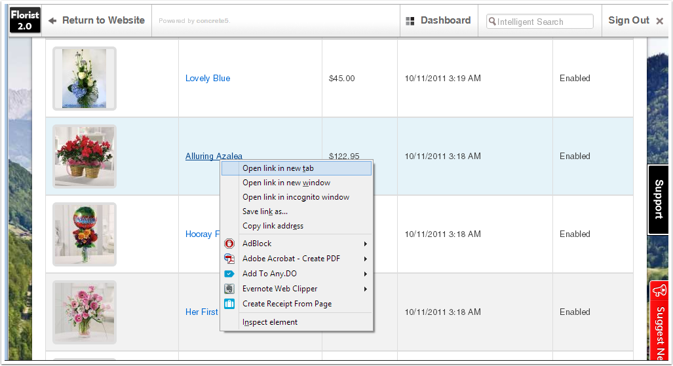Click the Sign Out X icon
The width and height of the screenshot is (673, 366).
click(660, 21)
